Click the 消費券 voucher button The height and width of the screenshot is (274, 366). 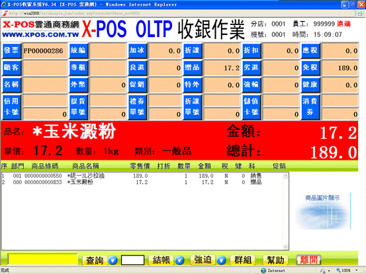(310, 107)
